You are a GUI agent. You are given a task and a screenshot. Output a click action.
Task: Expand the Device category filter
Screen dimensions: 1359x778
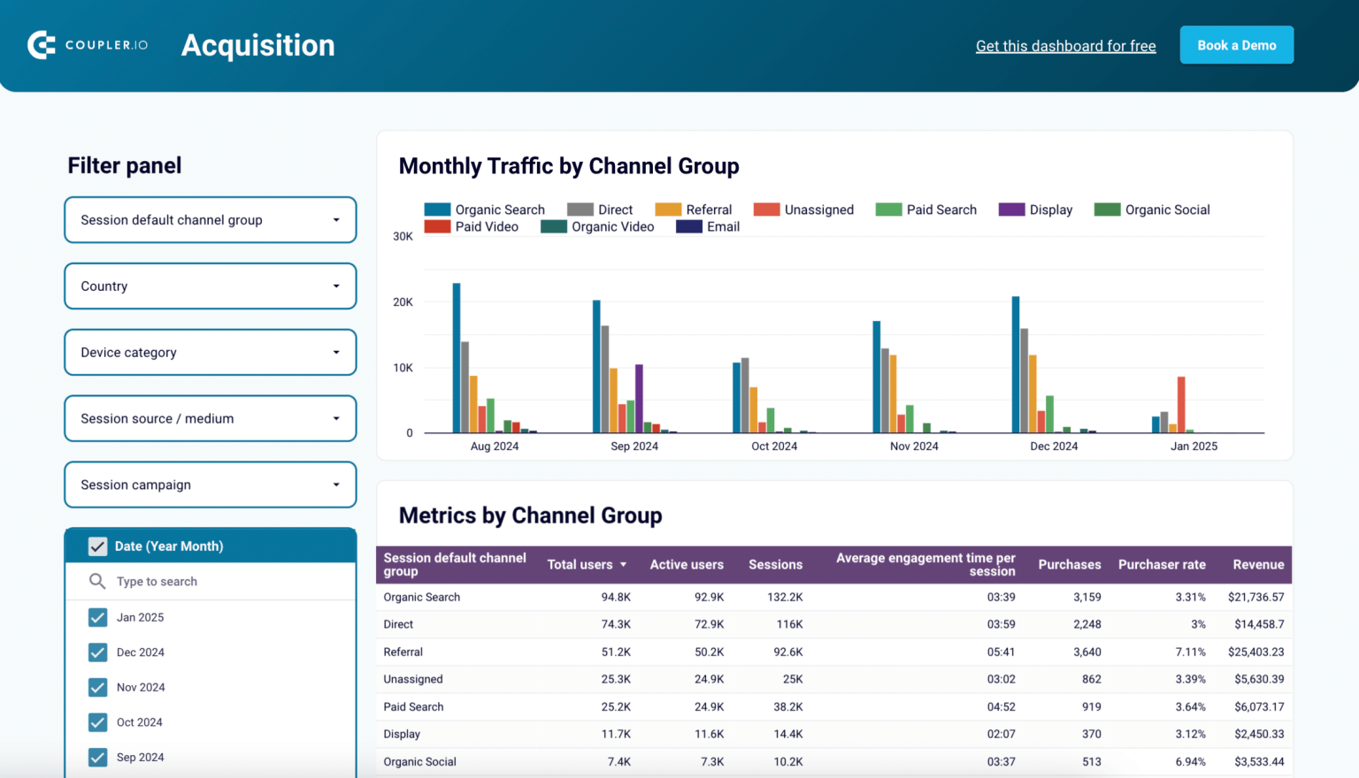pos(210,352)
